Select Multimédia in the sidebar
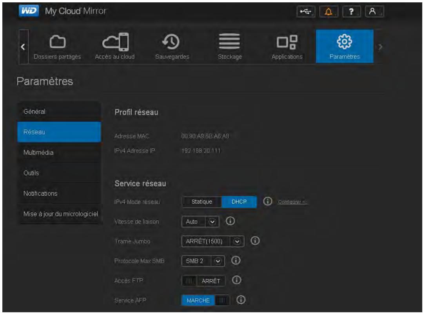 (59, 153)
